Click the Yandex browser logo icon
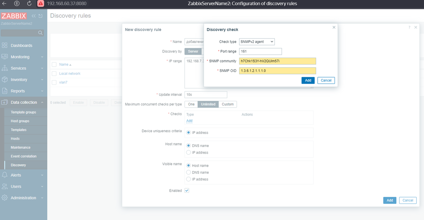This screenshot has height=220, width=424. pos(17,4)
